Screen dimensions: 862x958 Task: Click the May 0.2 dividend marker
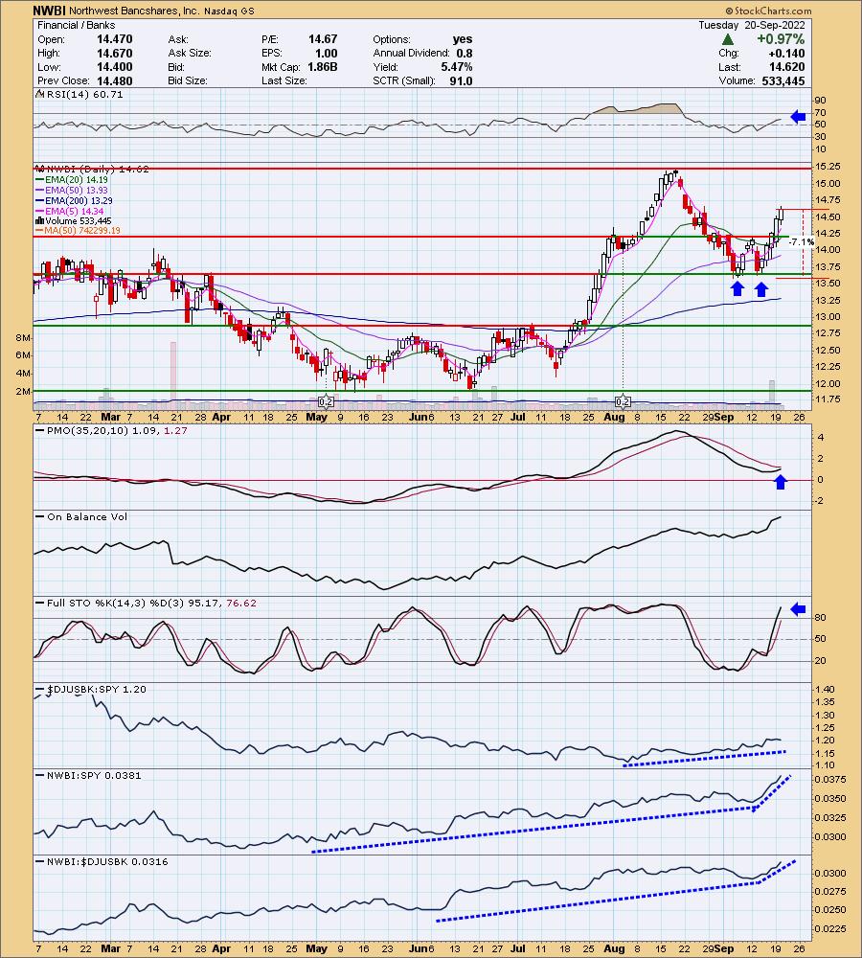pyautogui.click(x=327, y=401)
